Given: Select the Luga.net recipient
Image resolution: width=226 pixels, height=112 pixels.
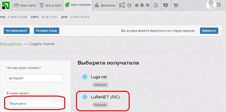Looking at the screenshot, I should point(99,77).
